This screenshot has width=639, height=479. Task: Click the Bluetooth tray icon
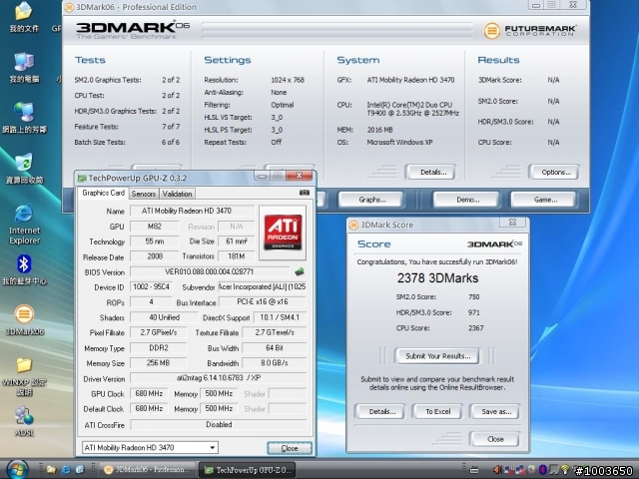click(x=542, y=470)
